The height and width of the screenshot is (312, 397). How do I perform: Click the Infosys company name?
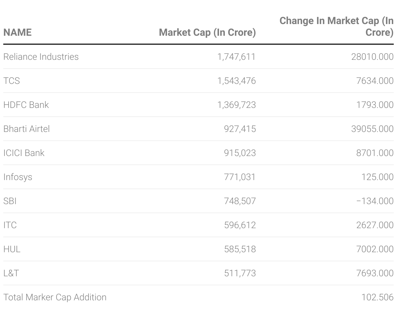(x=18, y=177)
